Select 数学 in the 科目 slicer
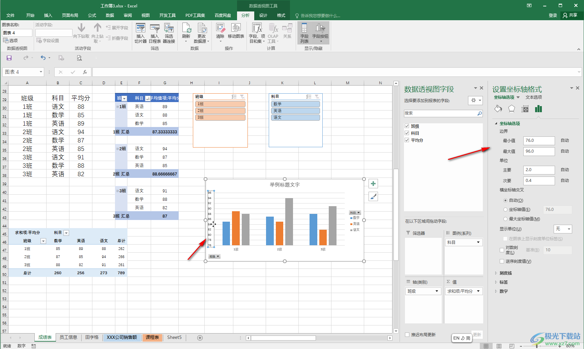Image resolution: width=584 pixels, height=349 pixels. tap(295, 104)
